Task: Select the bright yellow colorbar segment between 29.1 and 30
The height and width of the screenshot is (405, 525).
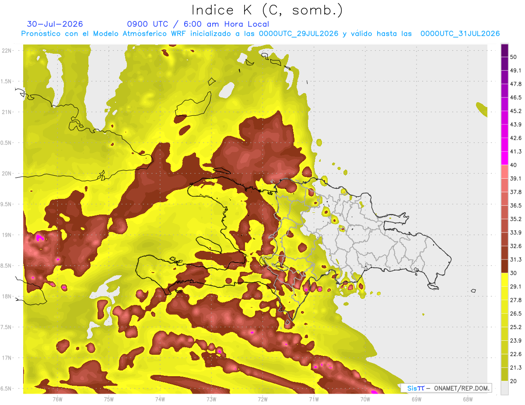Action: (x=504, y=280)
